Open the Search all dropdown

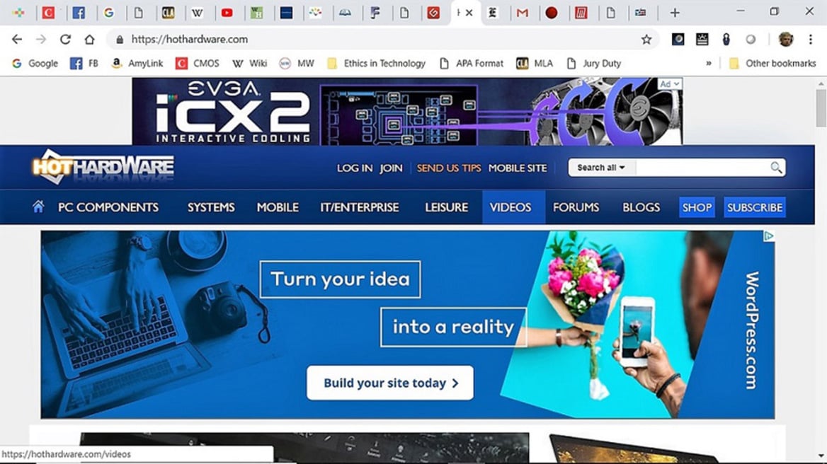[600, 168]
